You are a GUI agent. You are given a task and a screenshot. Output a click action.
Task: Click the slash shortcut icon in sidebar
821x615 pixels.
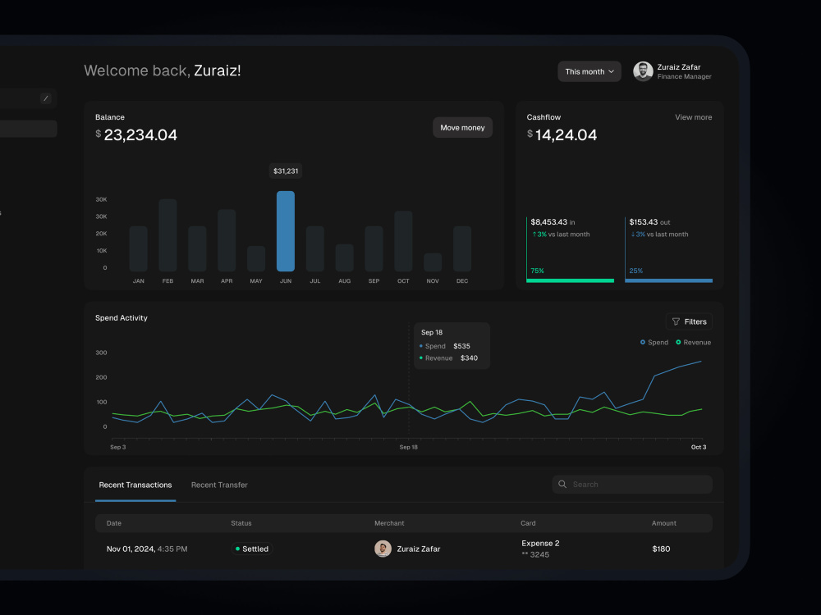point(45,98)
